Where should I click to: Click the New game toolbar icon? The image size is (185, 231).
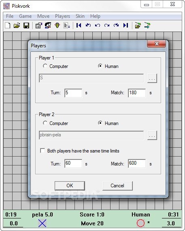[x=8, y=25]
